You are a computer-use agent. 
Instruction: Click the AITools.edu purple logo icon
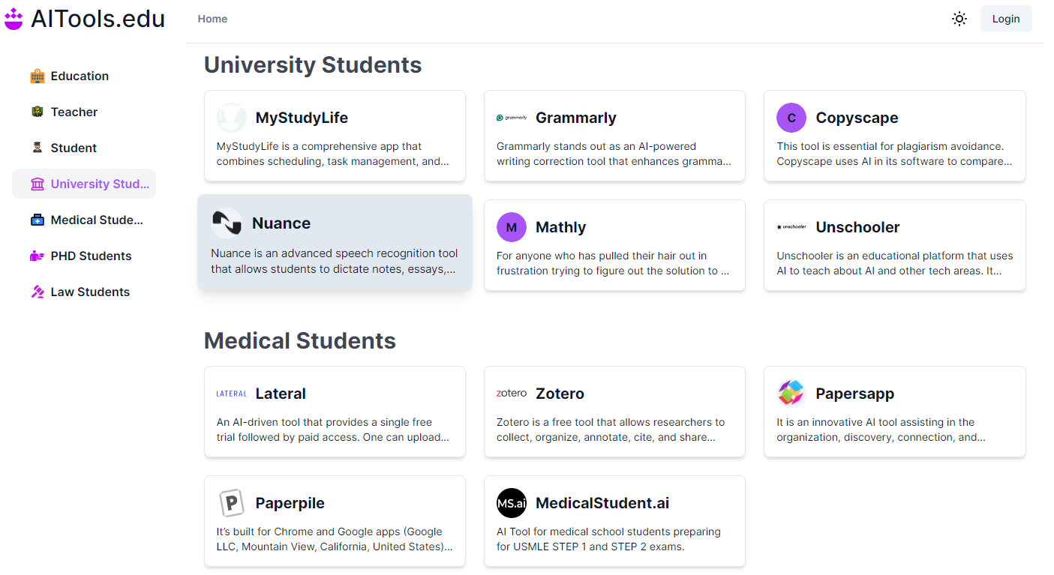tap(14, 19)
